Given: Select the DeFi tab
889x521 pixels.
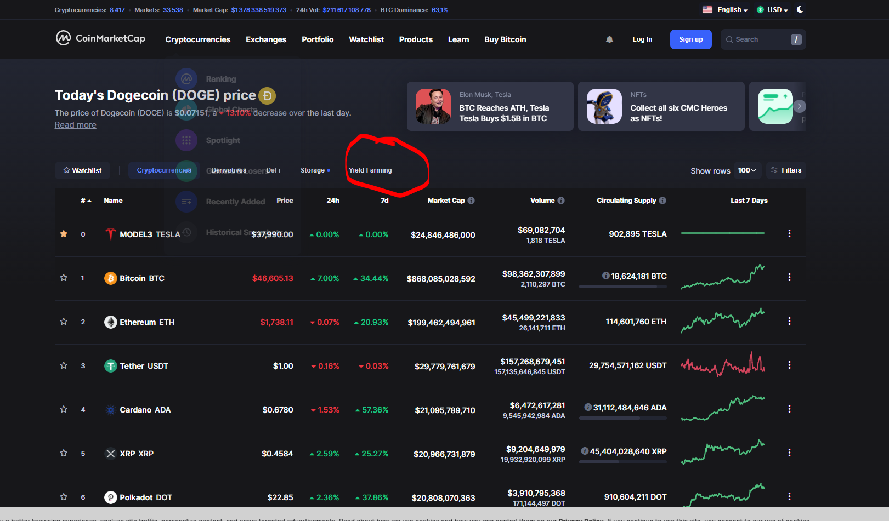Looking at the screenshot, I should pos(273,170).
